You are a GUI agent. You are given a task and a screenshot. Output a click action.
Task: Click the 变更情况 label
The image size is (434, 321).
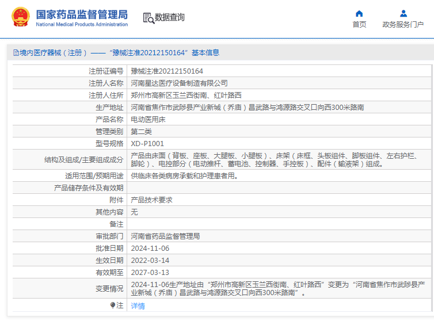coord(109,289)
